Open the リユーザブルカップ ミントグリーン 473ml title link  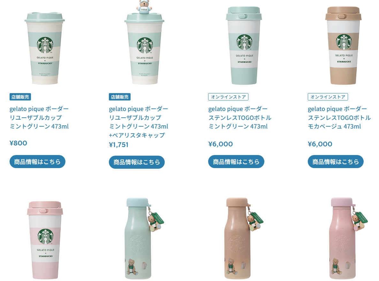(x=39, y=118)
